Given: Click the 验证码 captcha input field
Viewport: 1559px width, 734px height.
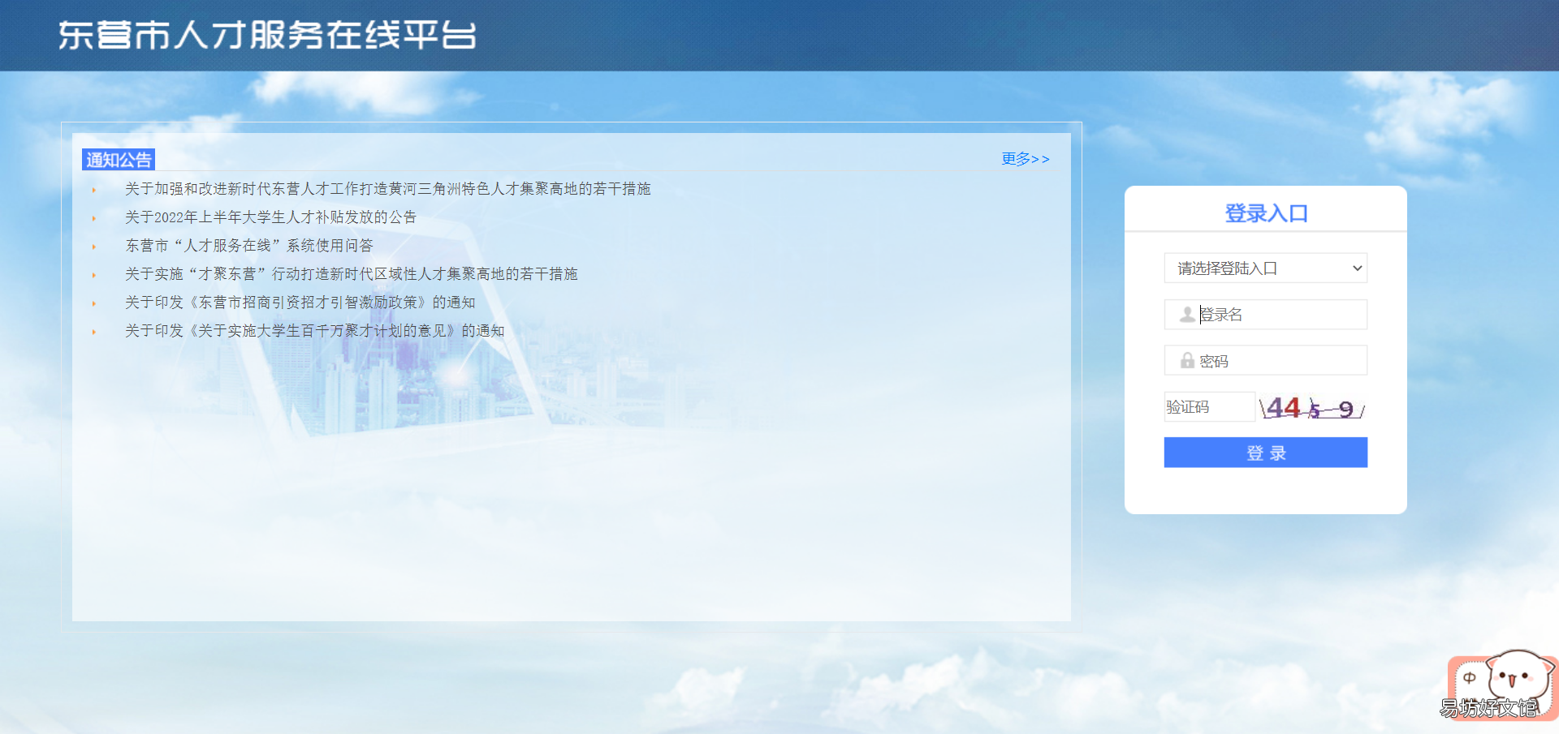Looking at the screenshot, I should [x=1210, y=407].
